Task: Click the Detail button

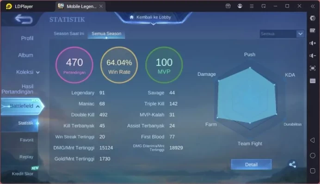Action: tap(251, 165)
